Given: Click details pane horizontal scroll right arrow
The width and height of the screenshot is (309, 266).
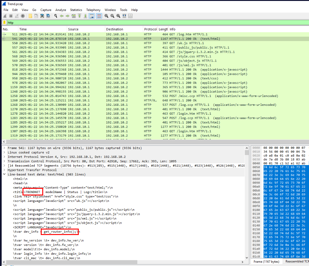Looking at the screenshot, I should [x=243, y=262].
